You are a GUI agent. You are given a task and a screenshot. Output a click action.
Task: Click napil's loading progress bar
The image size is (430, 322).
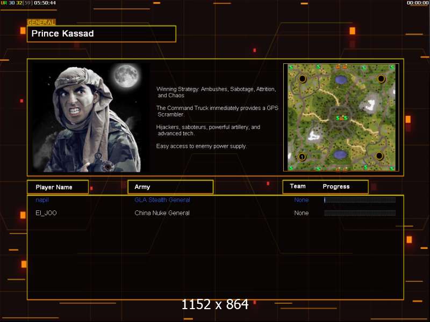tap(360, 200)
